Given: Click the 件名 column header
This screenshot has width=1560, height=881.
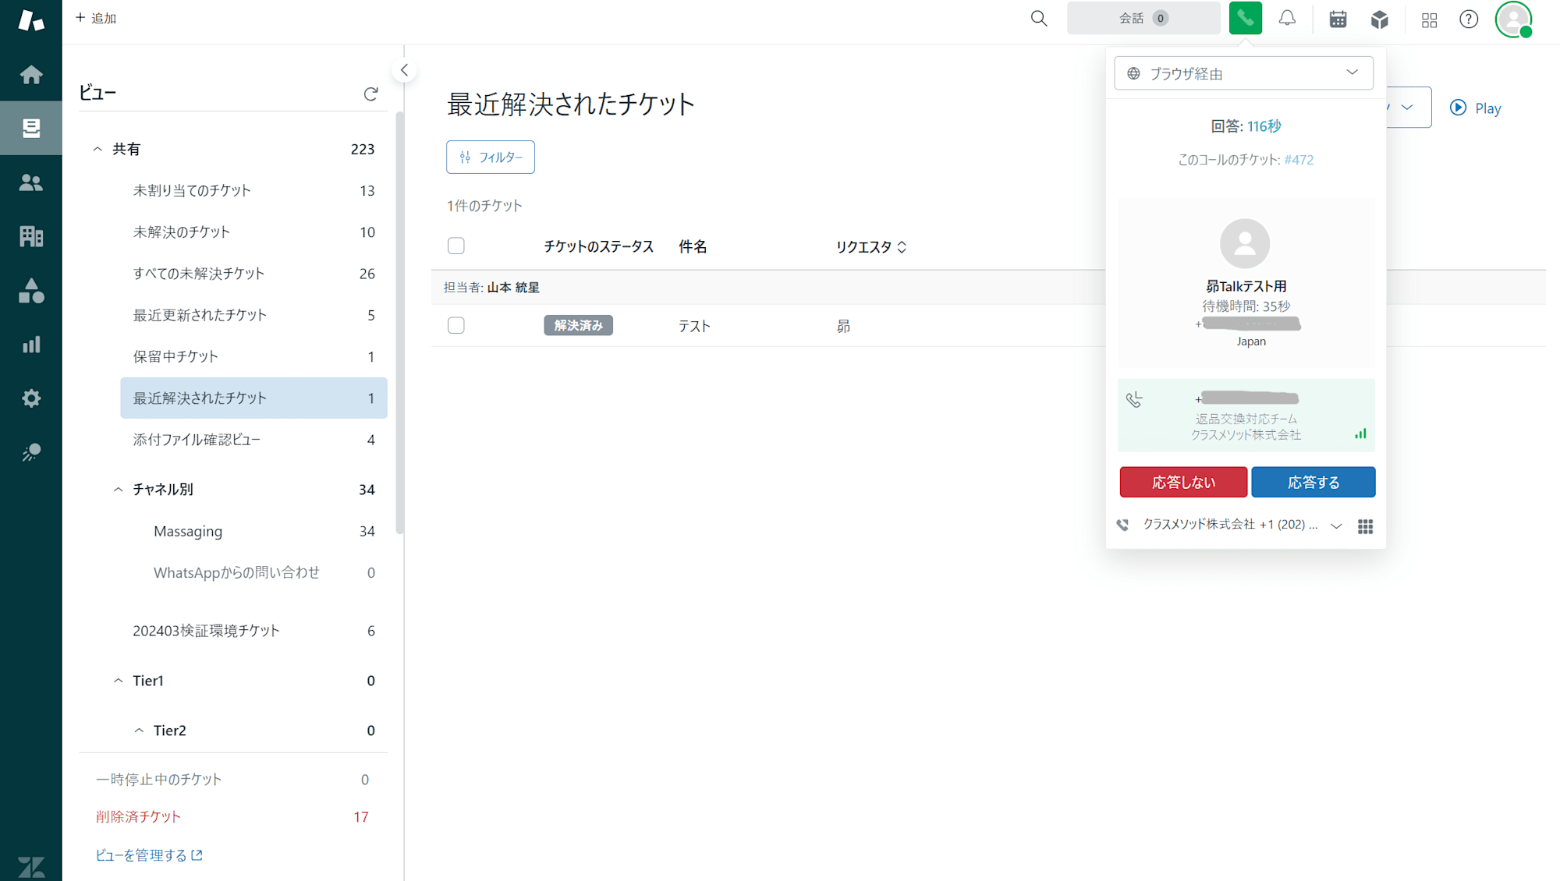Looking at the screenshot, I should (693, 247).
